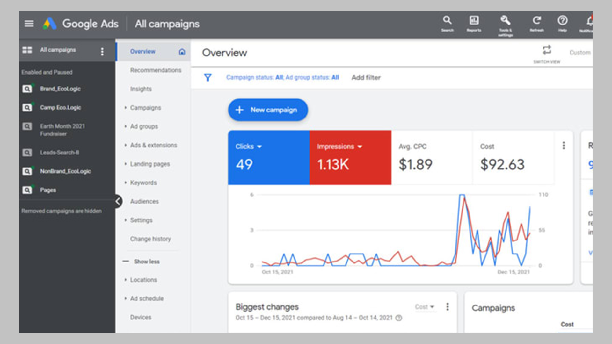Click the All campaigns header title
Image resolution: width=612 pixels, height=344 pixels.
(167, 24)
